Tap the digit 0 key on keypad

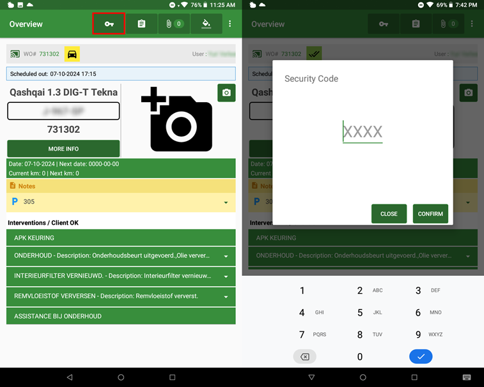pyautogui.click(x=360, y=357)
